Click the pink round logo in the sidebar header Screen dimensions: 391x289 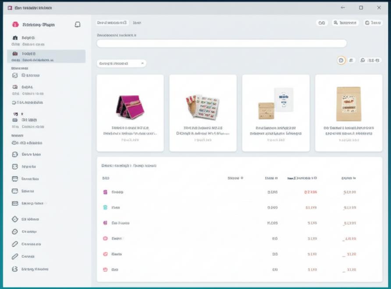(15, 25)
